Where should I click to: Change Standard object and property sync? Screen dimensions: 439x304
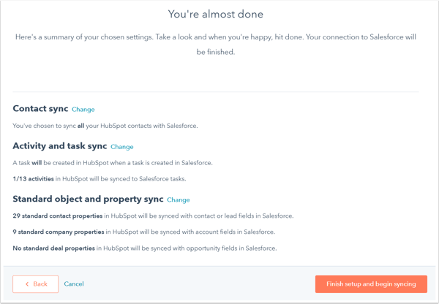coord(179,199)
